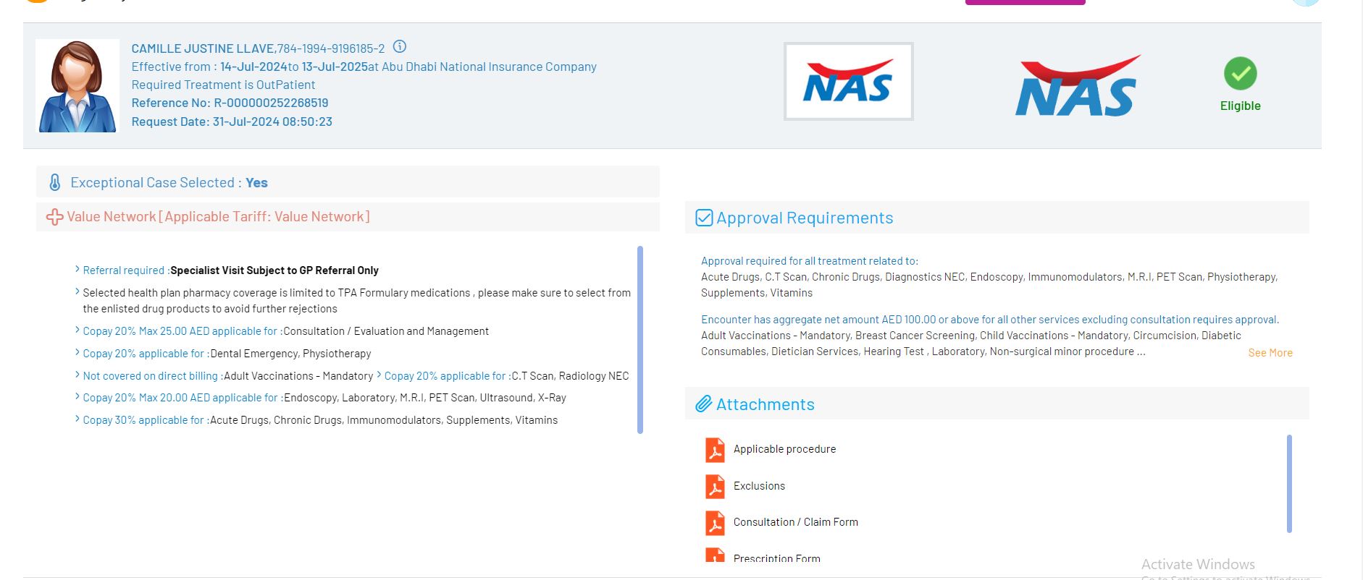Expand Copay 20% Max 20.00 AED chevron
The height and width of the screenshot is (580, 1363).
(x=77, y=396)
